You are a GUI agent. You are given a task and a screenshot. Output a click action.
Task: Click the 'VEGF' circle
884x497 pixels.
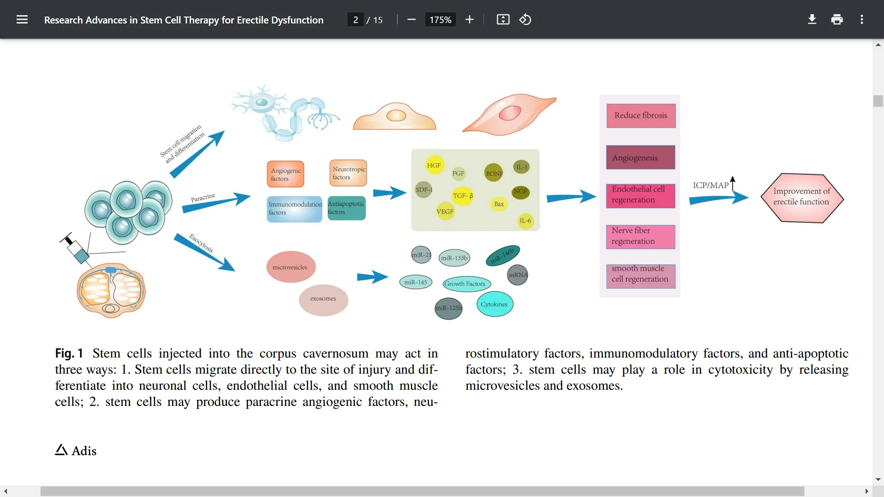pyautogui.click(x=445, y=211)
